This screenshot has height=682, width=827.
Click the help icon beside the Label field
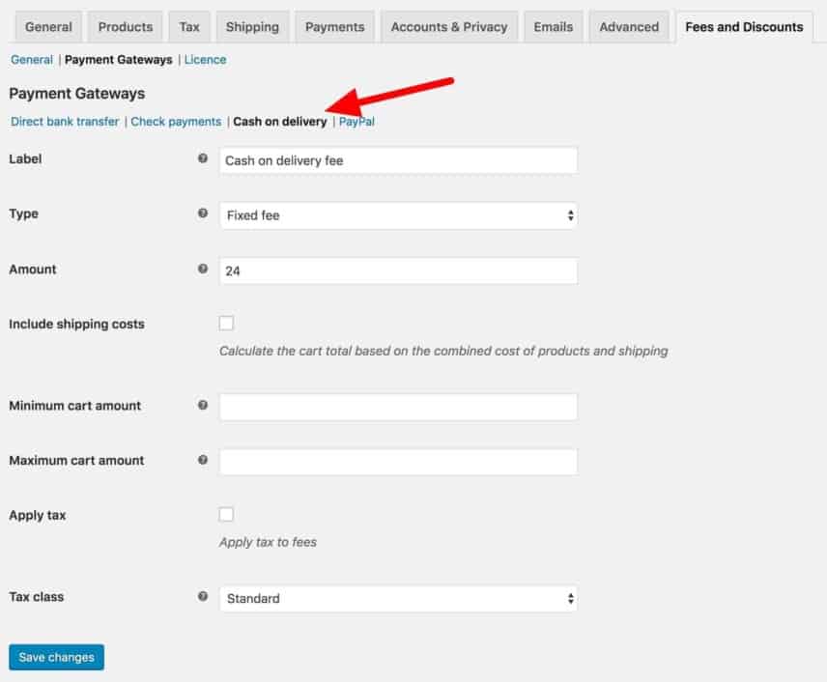click(202, 159)
